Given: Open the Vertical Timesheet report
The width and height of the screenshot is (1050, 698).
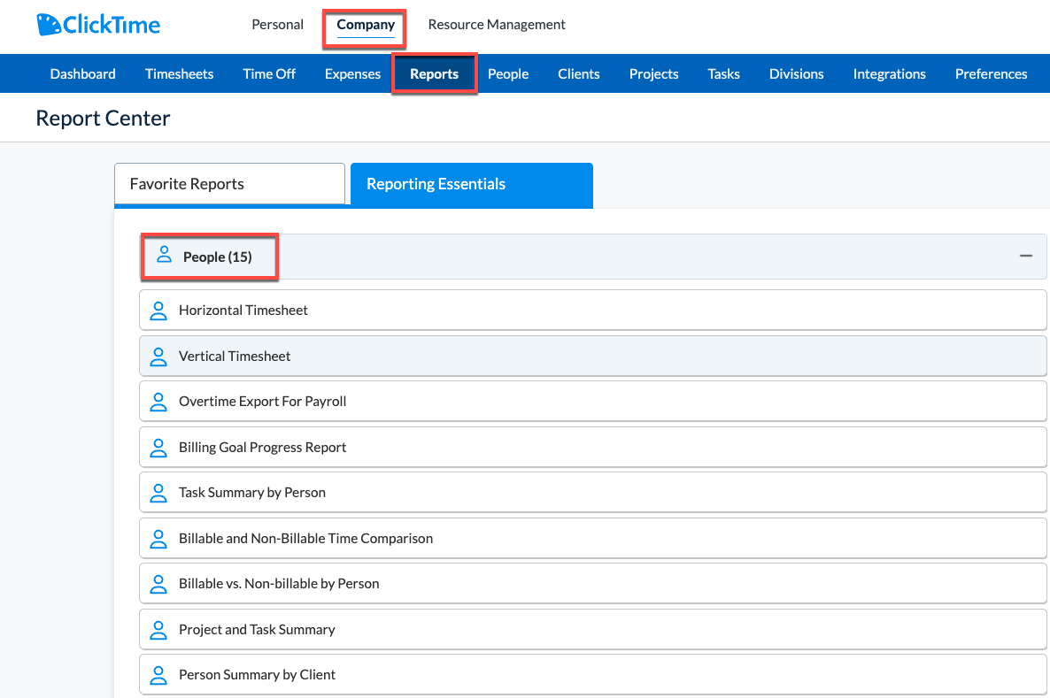Looking at the screenshot, I should click(235, 356).
